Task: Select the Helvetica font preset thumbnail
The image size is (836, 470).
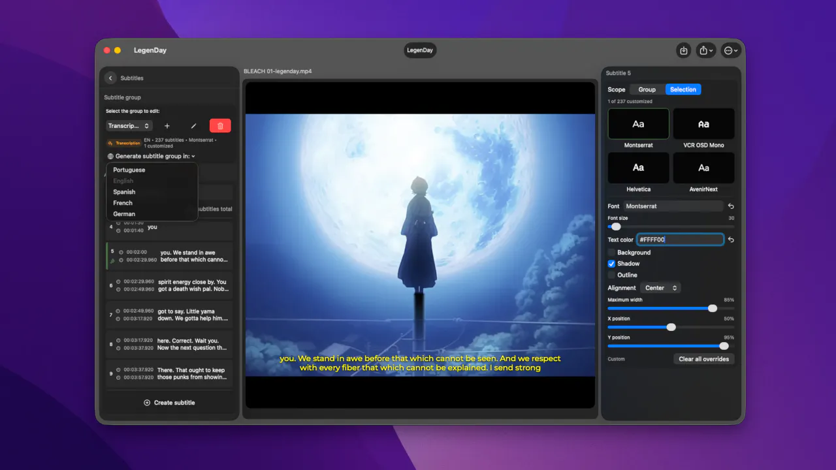Action: (x=638, y=168)
